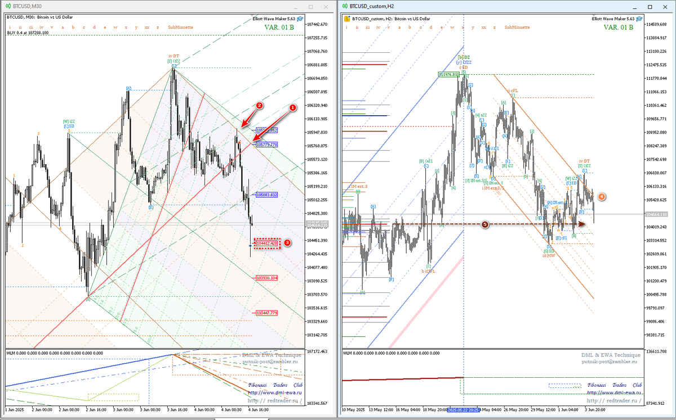The height and width of the screenshot is (420, 676).
Task: Click the 'iv DT' wave marking in the M30 chart
Action: pyautogui.click(x=174, y=56)
